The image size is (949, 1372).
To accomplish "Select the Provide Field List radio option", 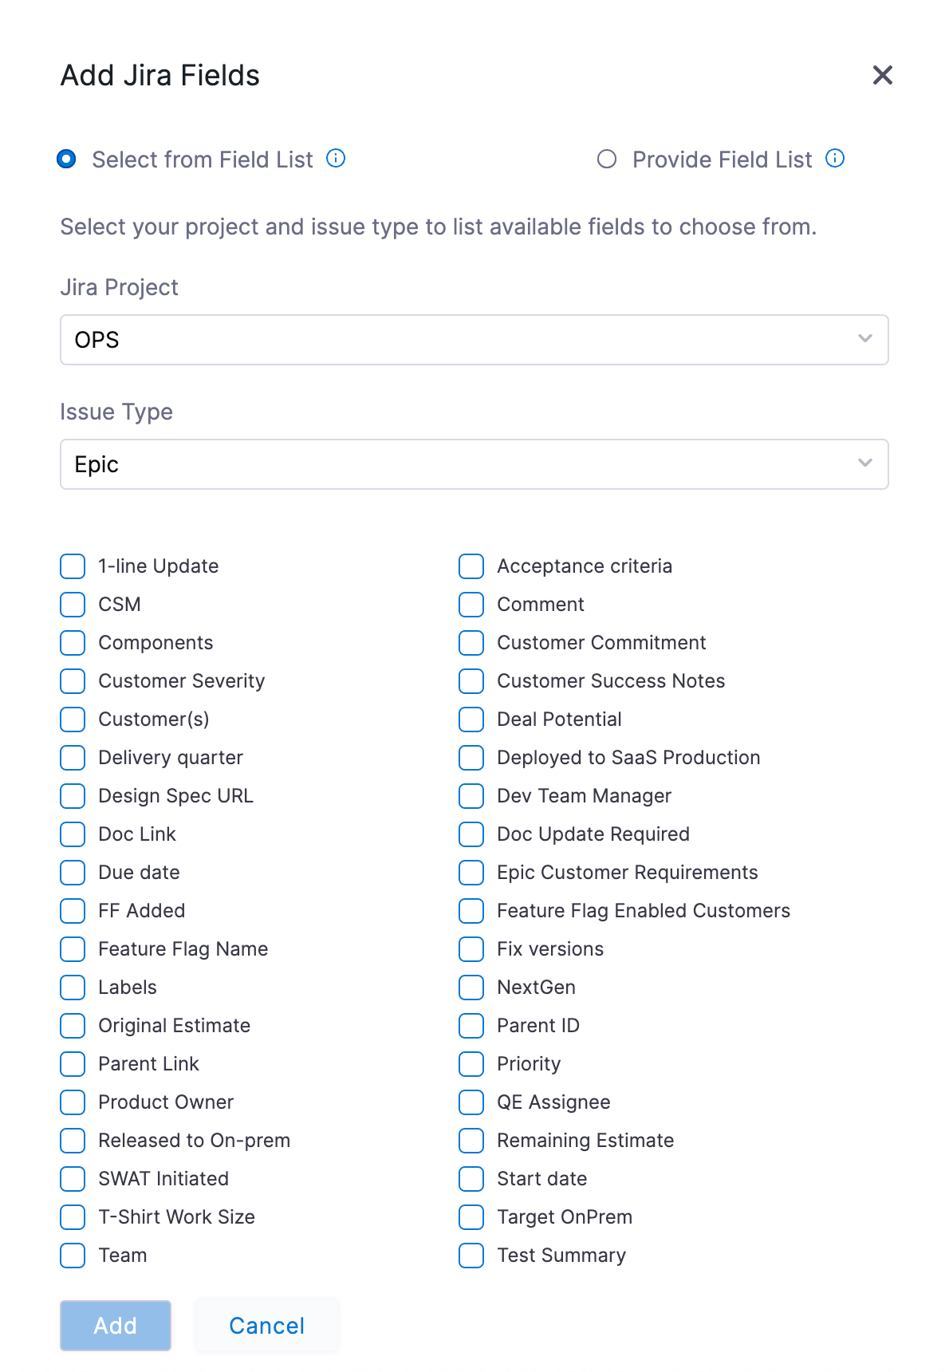I will tap(607, 160).
